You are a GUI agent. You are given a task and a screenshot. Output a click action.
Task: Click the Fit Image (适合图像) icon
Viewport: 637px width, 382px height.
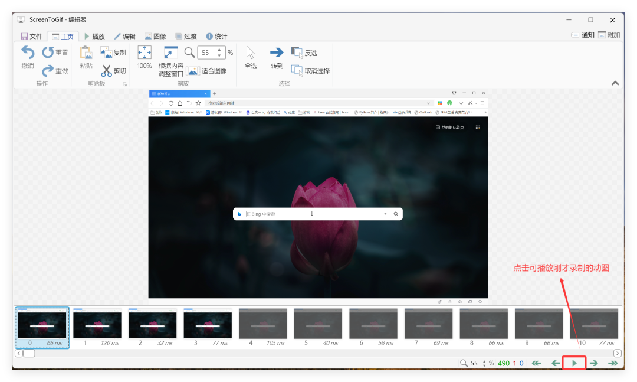pos(193,71)
